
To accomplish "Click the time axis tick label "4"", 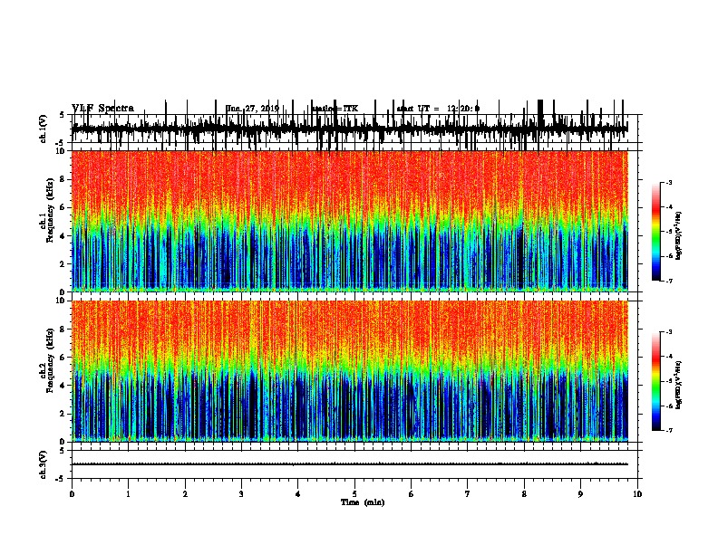I will [297, 494].
